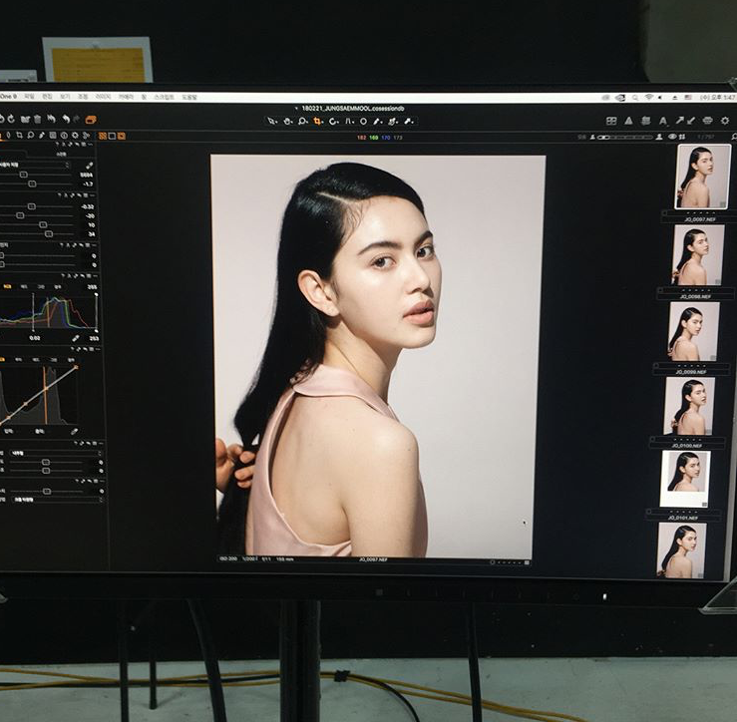Open the Edit menu in menu bar

pos(47,97)
